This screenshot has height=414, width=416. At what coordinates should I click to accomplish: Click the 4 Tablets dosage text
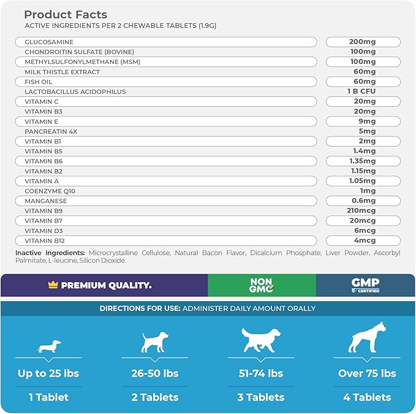pyautogui.click(x=366, y=397)
